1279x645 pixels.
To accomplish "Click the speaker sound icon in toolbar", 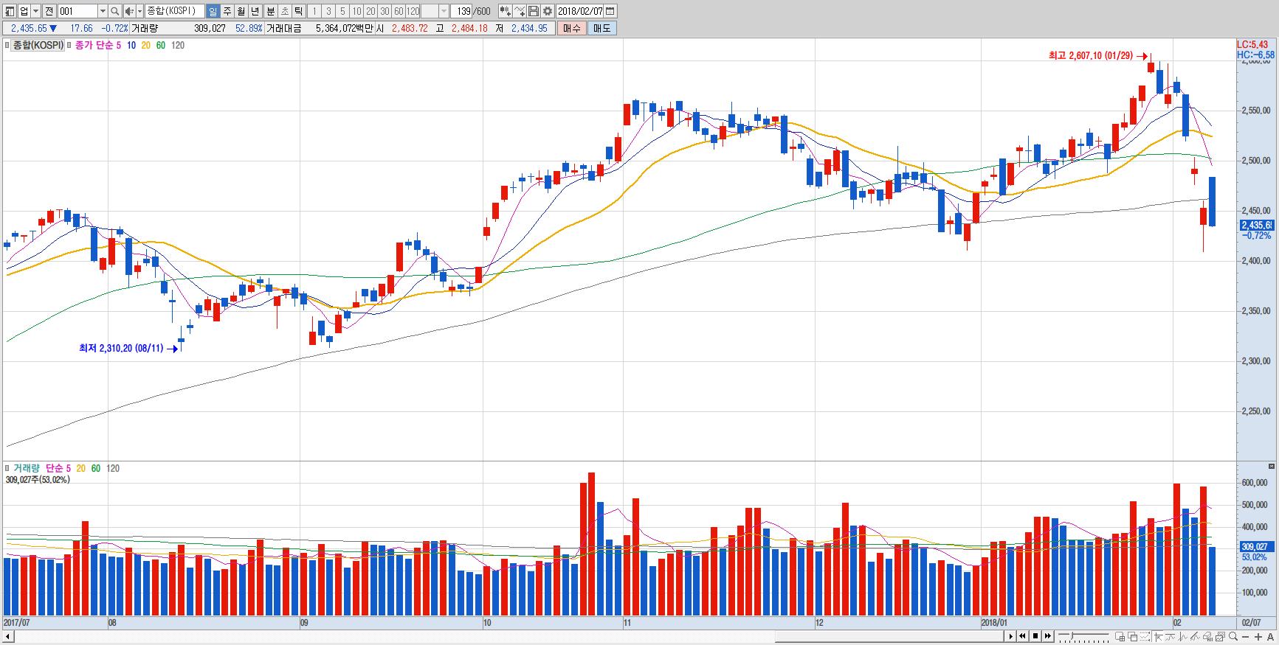I will click(129, 11).
